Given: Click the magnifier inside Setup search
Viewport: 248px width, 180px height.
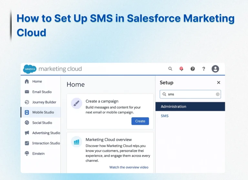Looking at the screenshot, I should (x=164, y=94).
